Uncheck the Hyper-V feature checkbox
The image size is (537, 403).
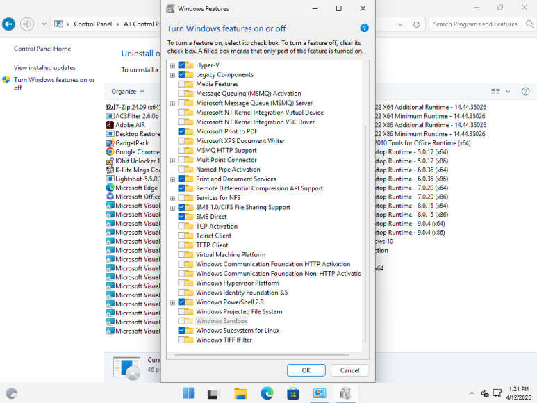coord(181,65)
